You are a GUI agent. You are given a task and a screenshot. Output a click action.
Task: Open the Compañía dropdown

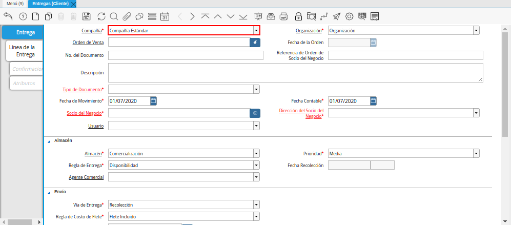click(256, 31)
